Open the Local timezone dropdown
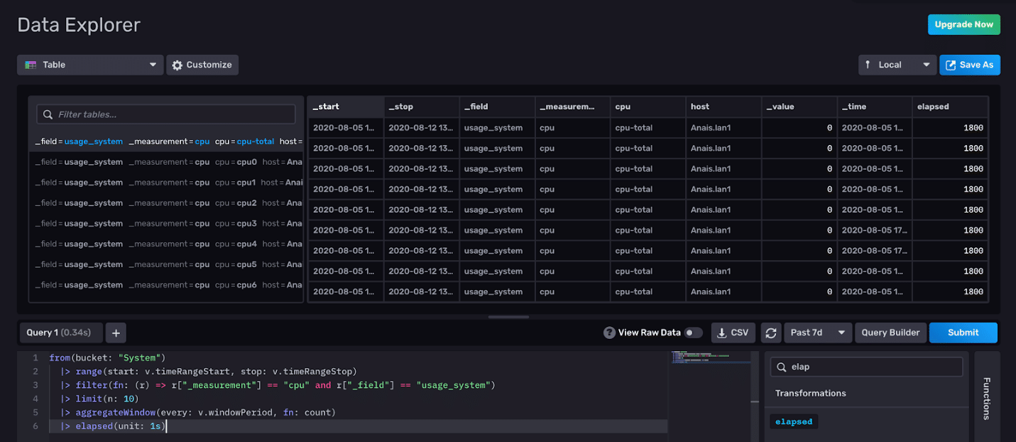Image resolution: width=1016 pixels, height=442 pixels. point(897,65)
